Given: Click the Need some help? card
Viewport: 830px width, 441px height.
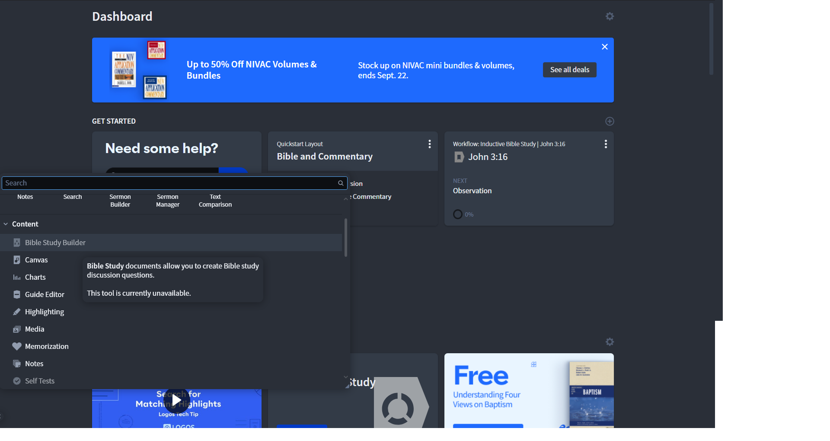Looking at the screenshot, I should [x=176, y=153].
